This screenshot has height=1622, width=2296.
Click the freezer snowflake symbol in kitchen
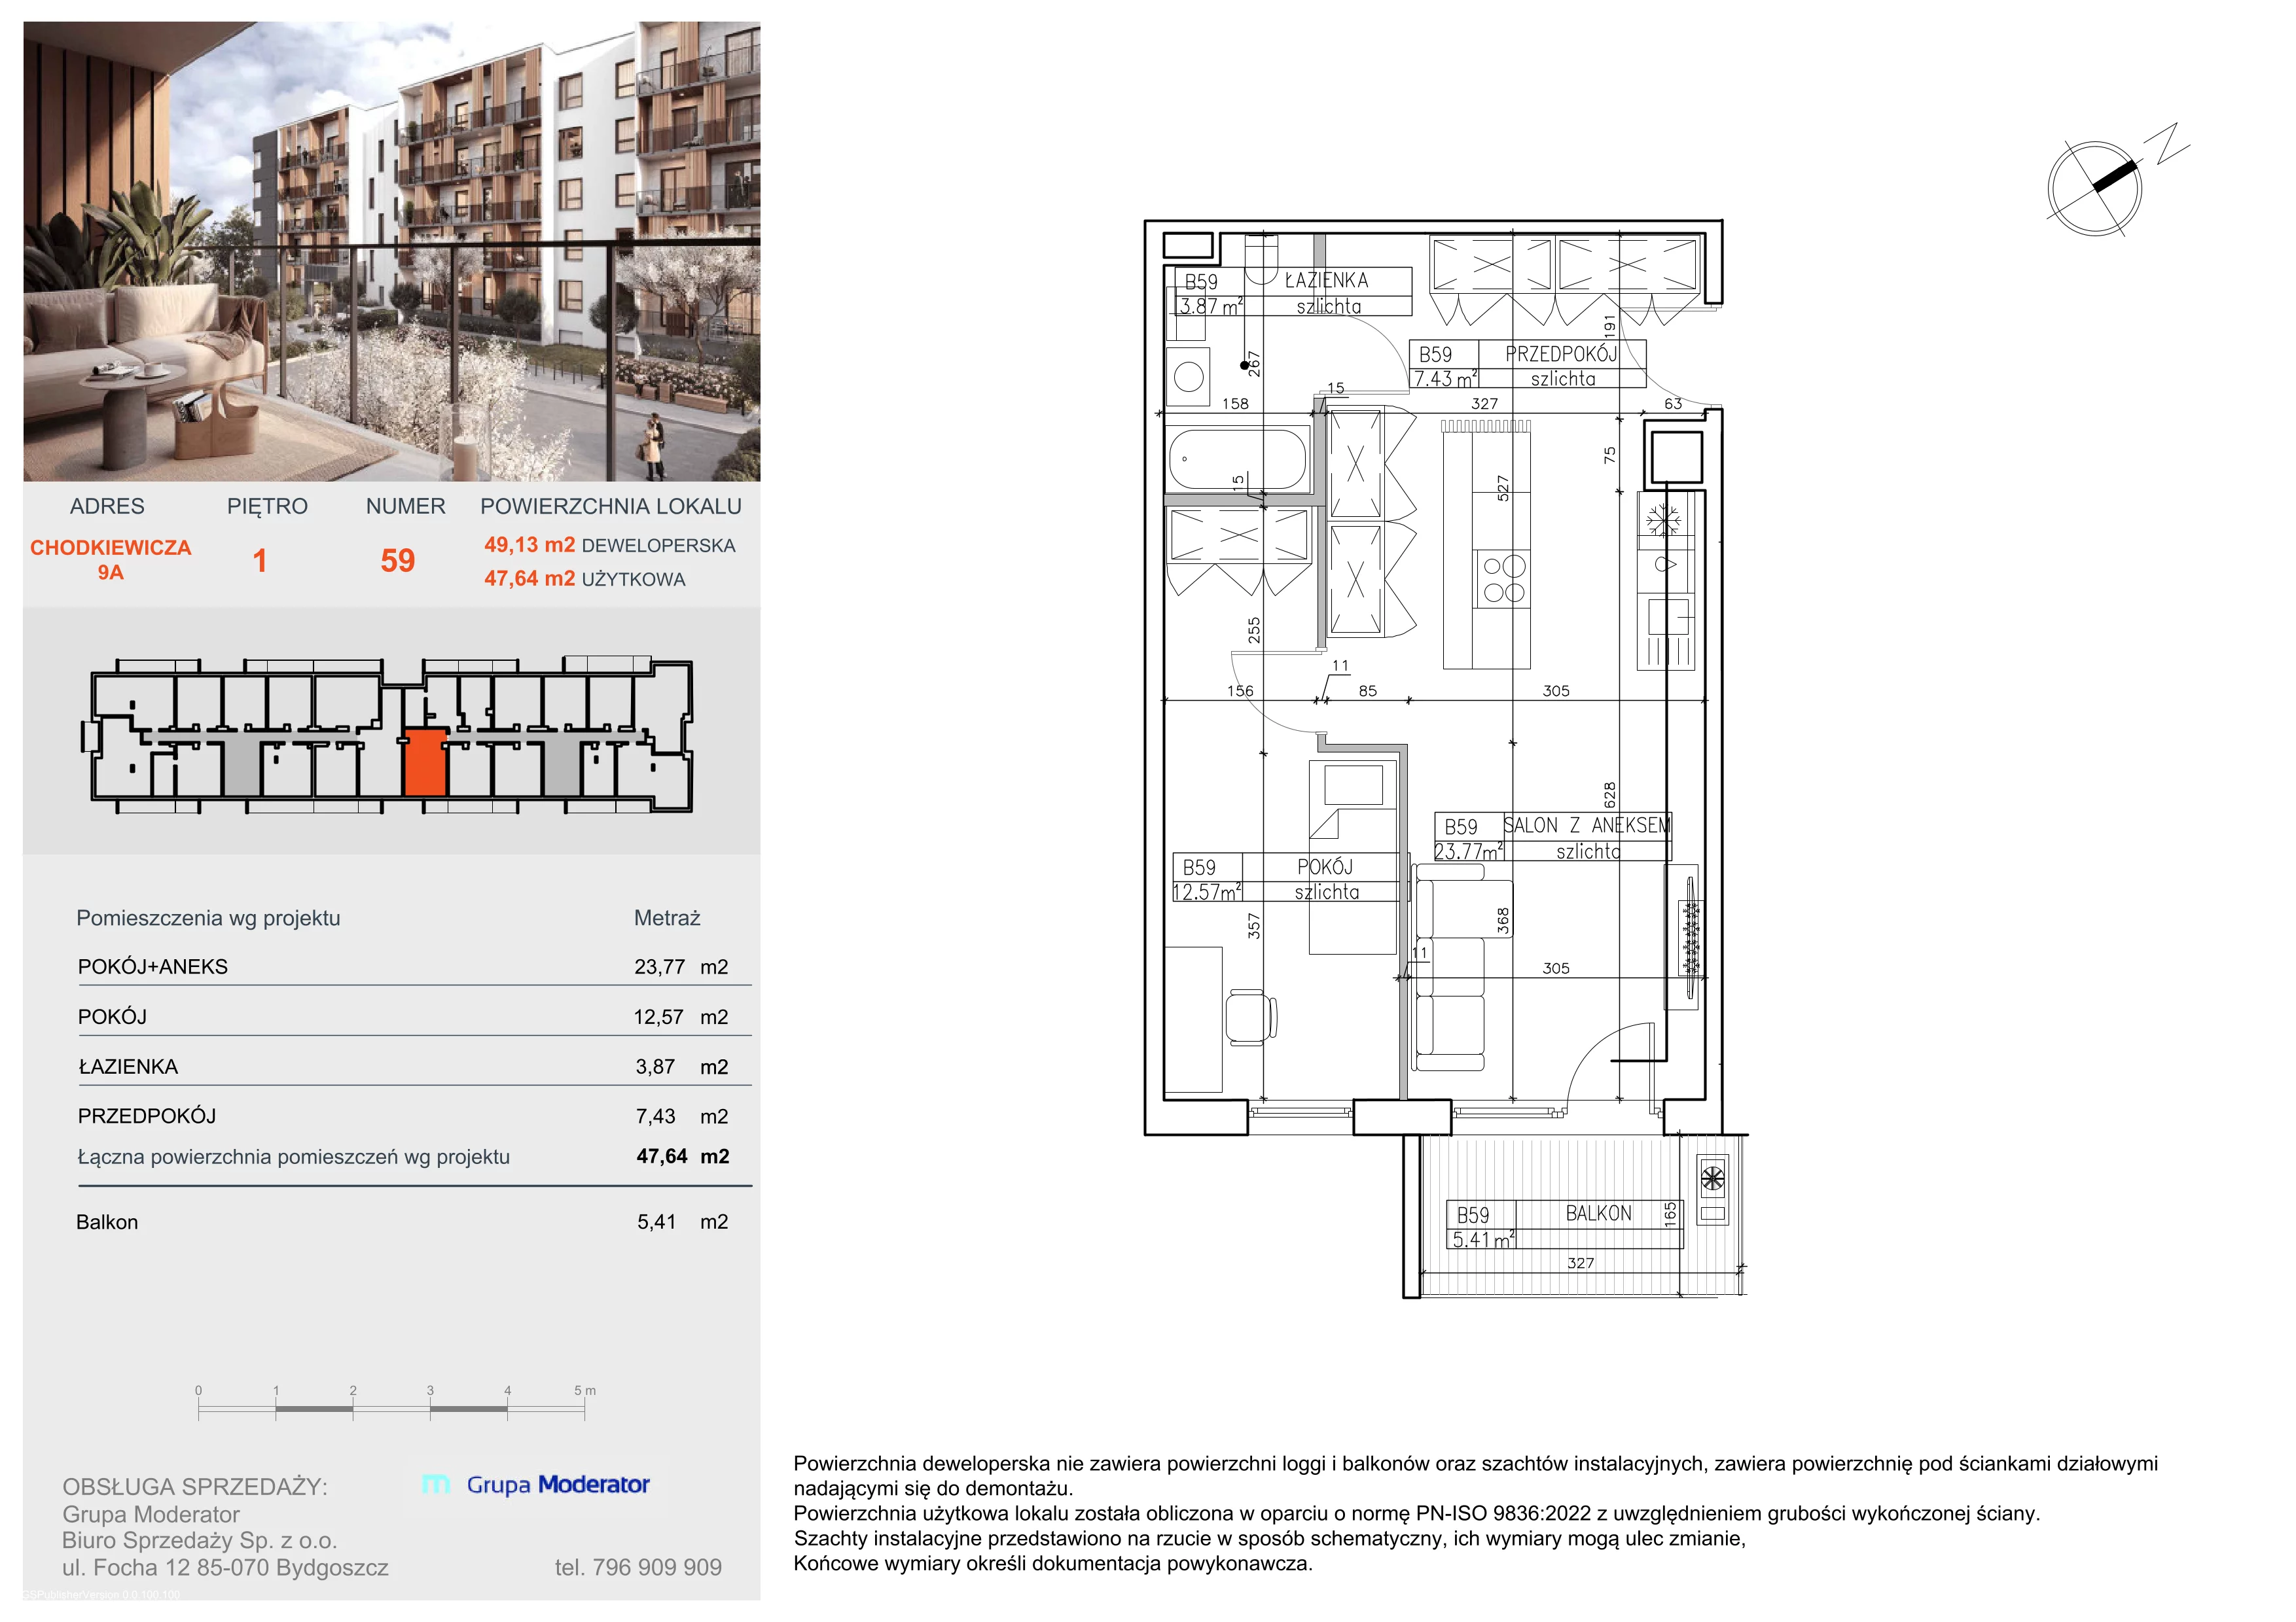pos(1665,521)
